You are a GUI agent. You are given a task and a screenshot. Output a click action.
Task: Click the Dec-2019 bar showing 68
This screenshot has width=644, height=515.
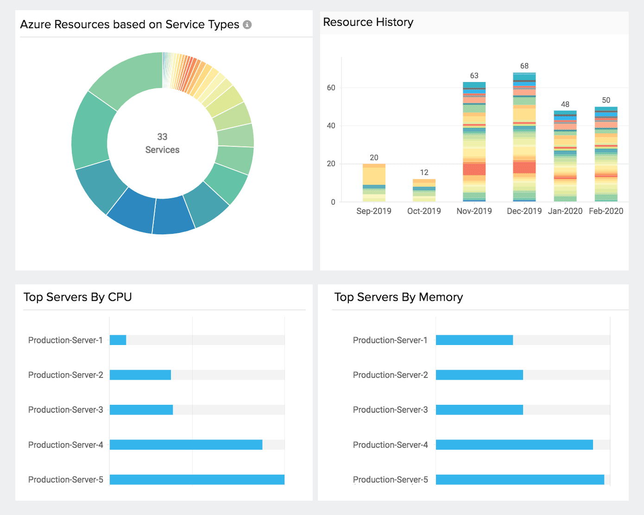[524, 137]
